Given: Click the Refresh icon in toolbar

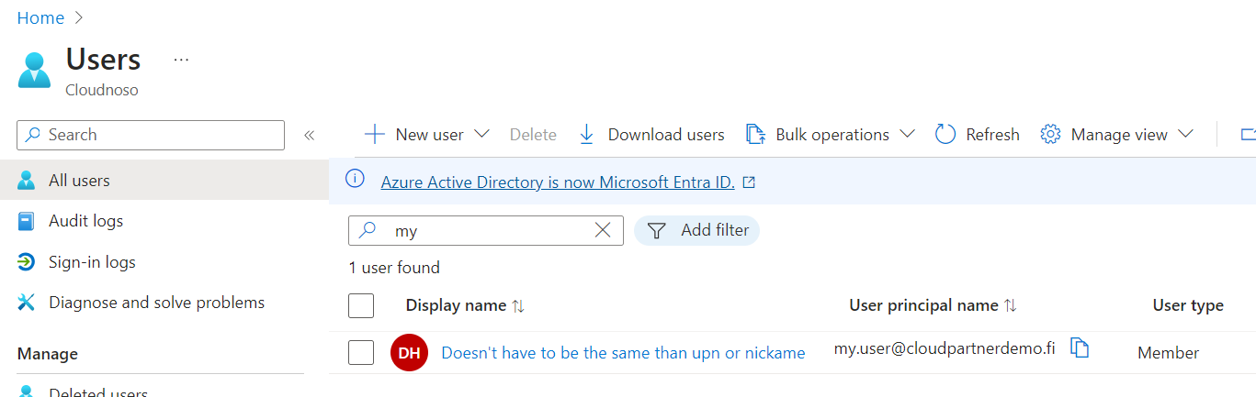Looking at the screenshot, I should [x=945, y=135].
